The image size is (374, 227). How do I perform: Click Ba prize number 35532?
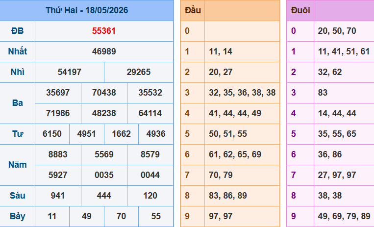click(150, 92)
